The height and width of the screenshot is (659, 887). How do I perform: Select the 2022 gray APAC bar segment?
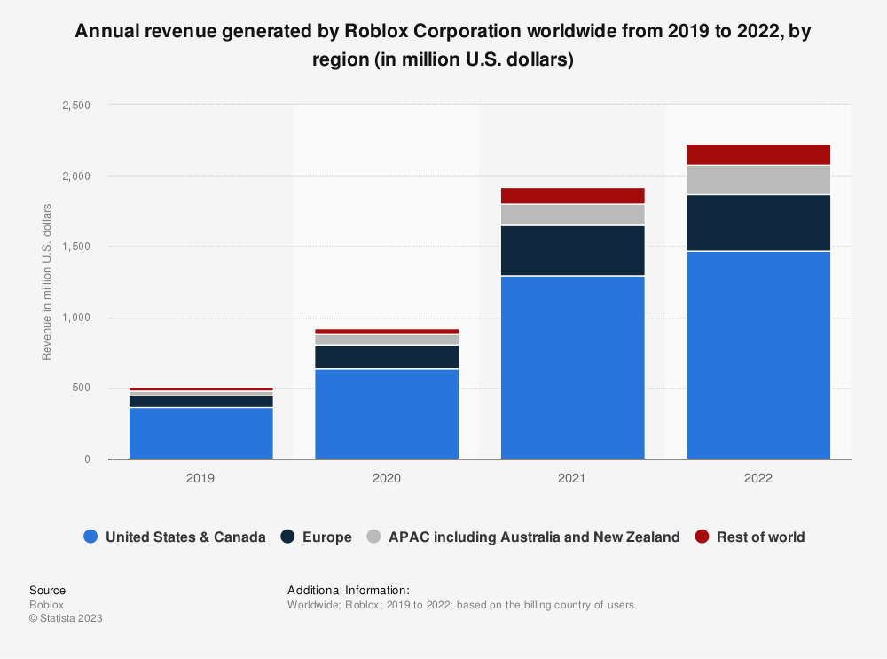click(758, 180)
